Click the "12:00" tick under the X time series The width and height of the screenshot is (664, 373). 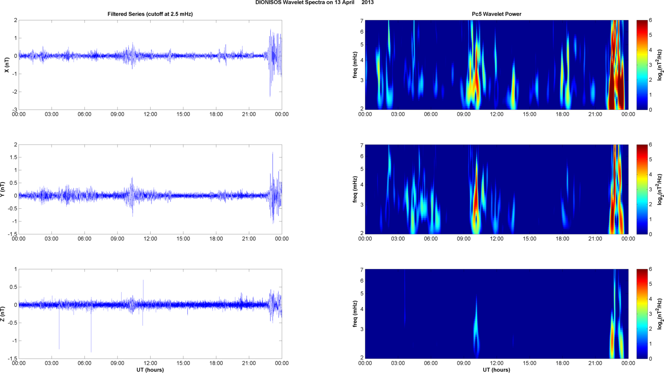pyautogui.click(x=150, y=114)
